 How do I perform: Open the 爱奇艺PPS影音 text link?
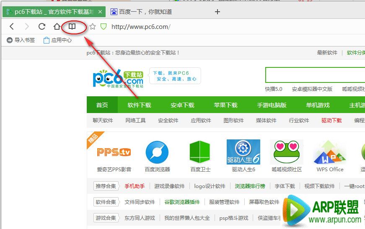click(114, 170)
